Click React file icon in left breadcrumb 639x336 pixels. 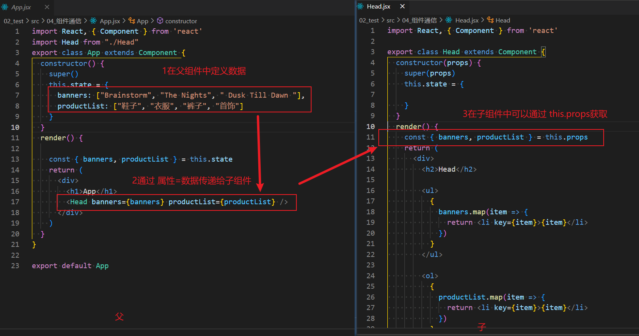(93, 21)
